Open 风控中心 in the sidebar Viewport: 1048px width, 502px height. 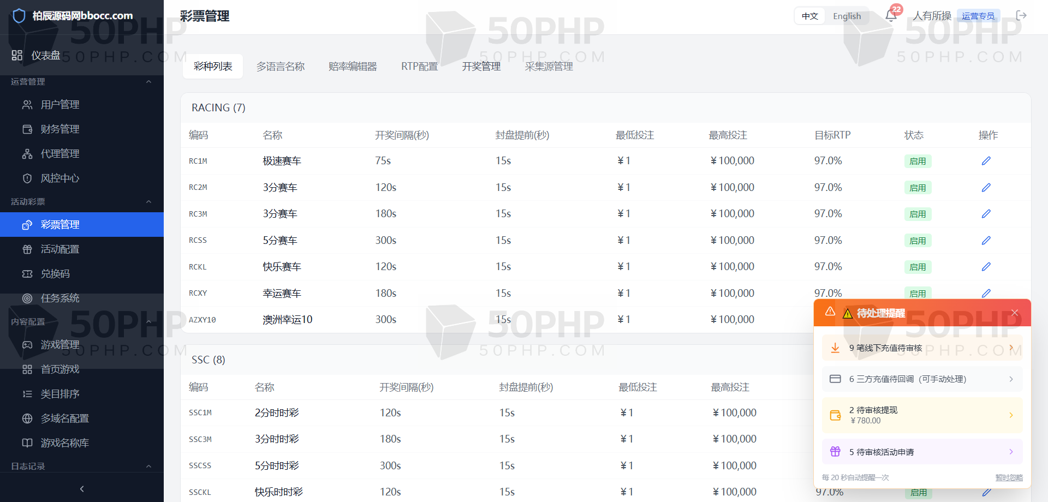pyautogui.click(x=82, y=178)
